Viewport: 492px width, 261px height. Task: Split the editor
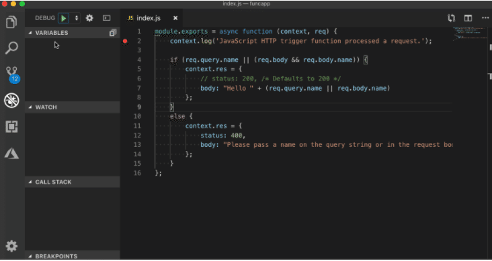(468, 18)
